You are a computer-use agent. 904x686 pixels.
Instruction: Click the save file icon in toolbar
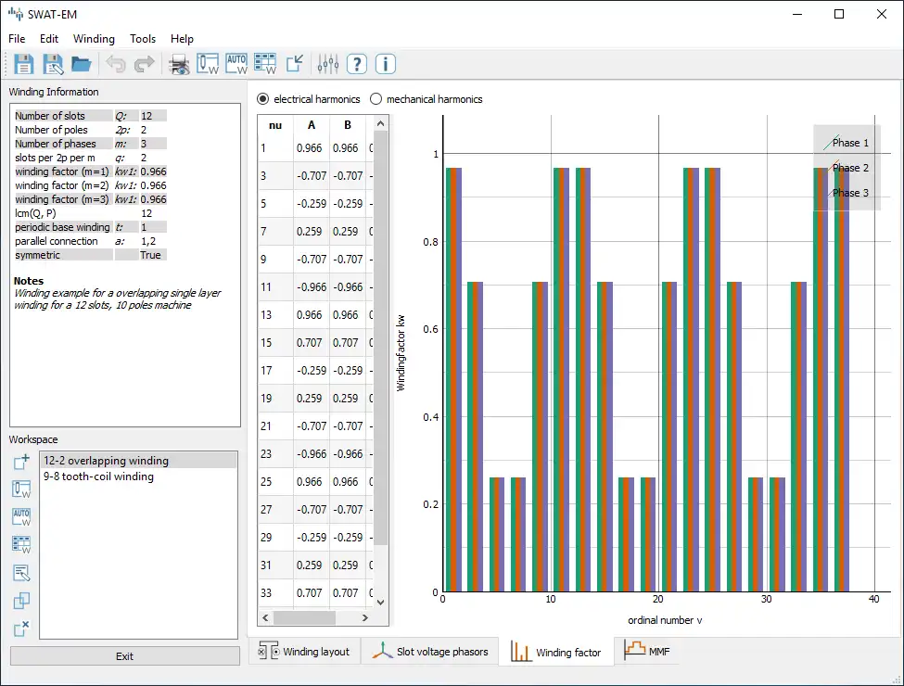(24, 64)
